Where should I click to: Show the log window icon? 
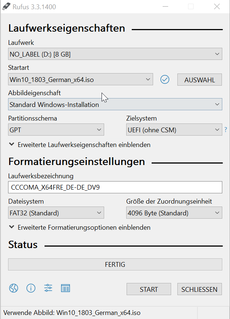click(x=66, y=288)
